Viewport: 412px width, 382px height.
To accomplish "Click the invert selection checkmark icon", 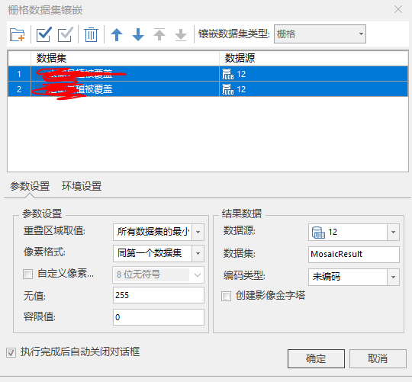I will click(x=65, y=34).
